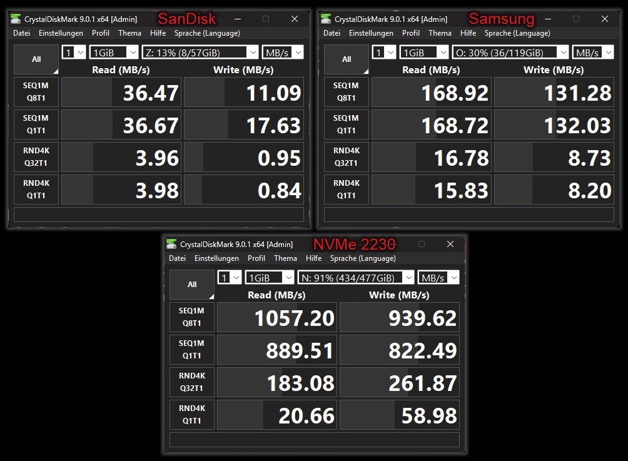Screen dimensions: 628x461
Task: Open Datei menu in NVMe 2230 window
Action: (177, 258)
